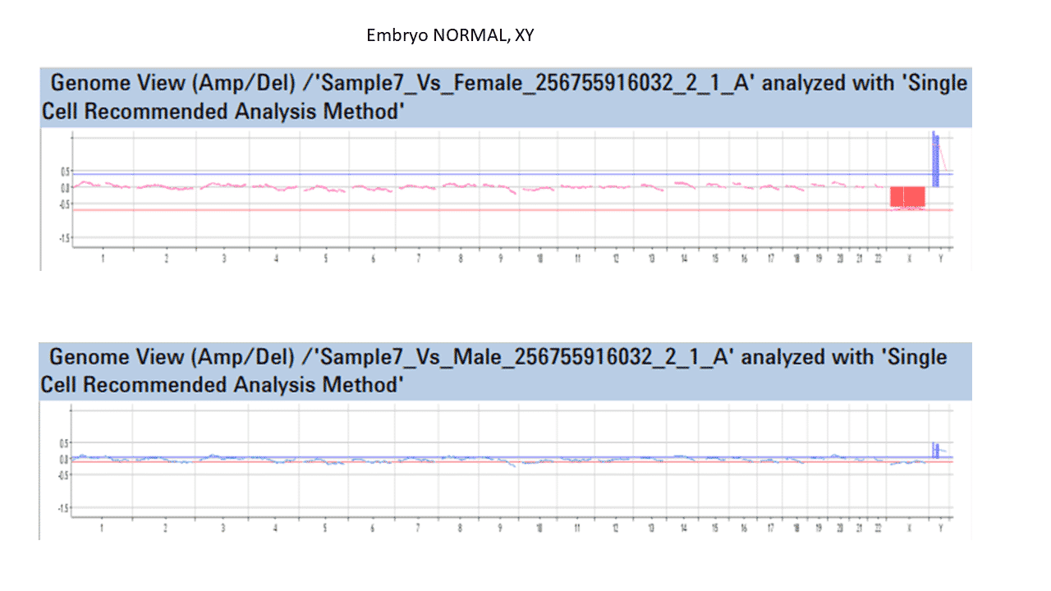Image resolution: width=1051 pixels, height=591 pixels.
Task: Select chromosome 4 label in Vs_Male chart
Action: pyautogui.click(x=276, y=529)
